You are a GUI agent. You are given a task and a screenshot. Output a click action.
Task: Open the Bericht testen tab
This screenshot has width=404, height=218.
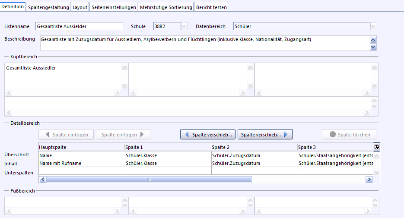pyautogui.click(x=211, y=7)
